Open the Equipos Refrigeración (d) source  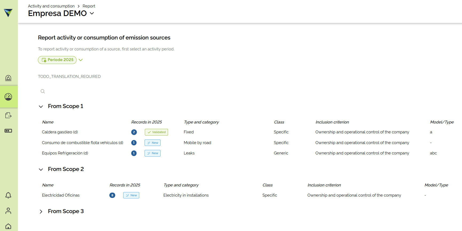65,153
